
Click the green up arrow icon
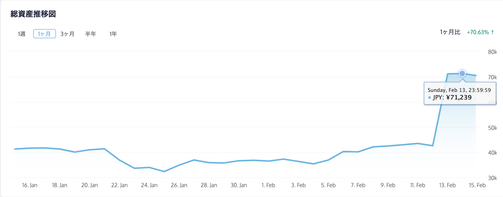pos(492,32)
